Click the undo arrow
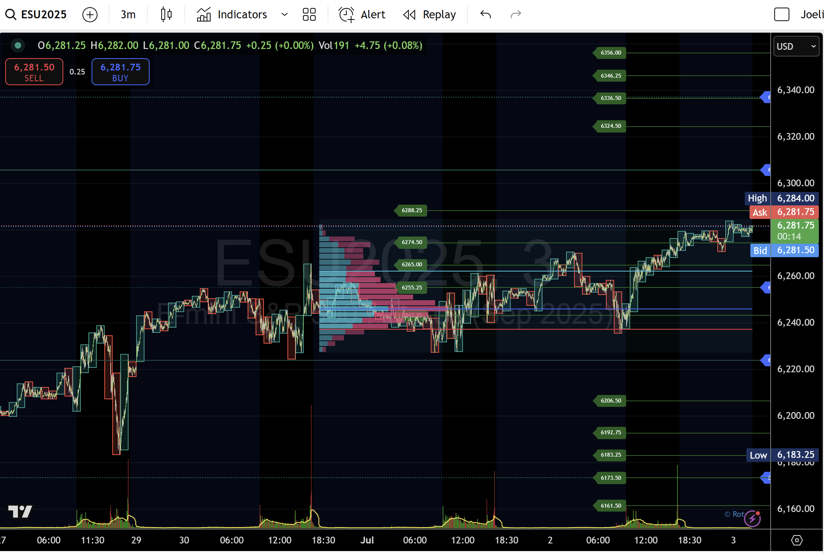824x553 pixels. (485, 15)
